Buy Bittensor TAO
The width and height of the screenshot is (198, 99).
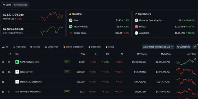click(67, 72)
